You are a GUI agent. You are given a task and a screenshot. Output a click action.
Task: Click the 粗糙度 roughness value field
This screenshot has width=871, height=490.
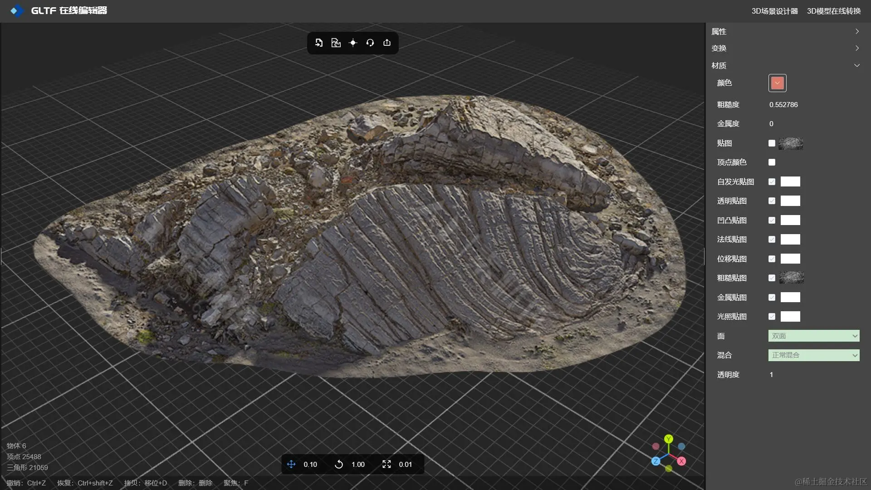pyautogui.click(x=783, y=105)
